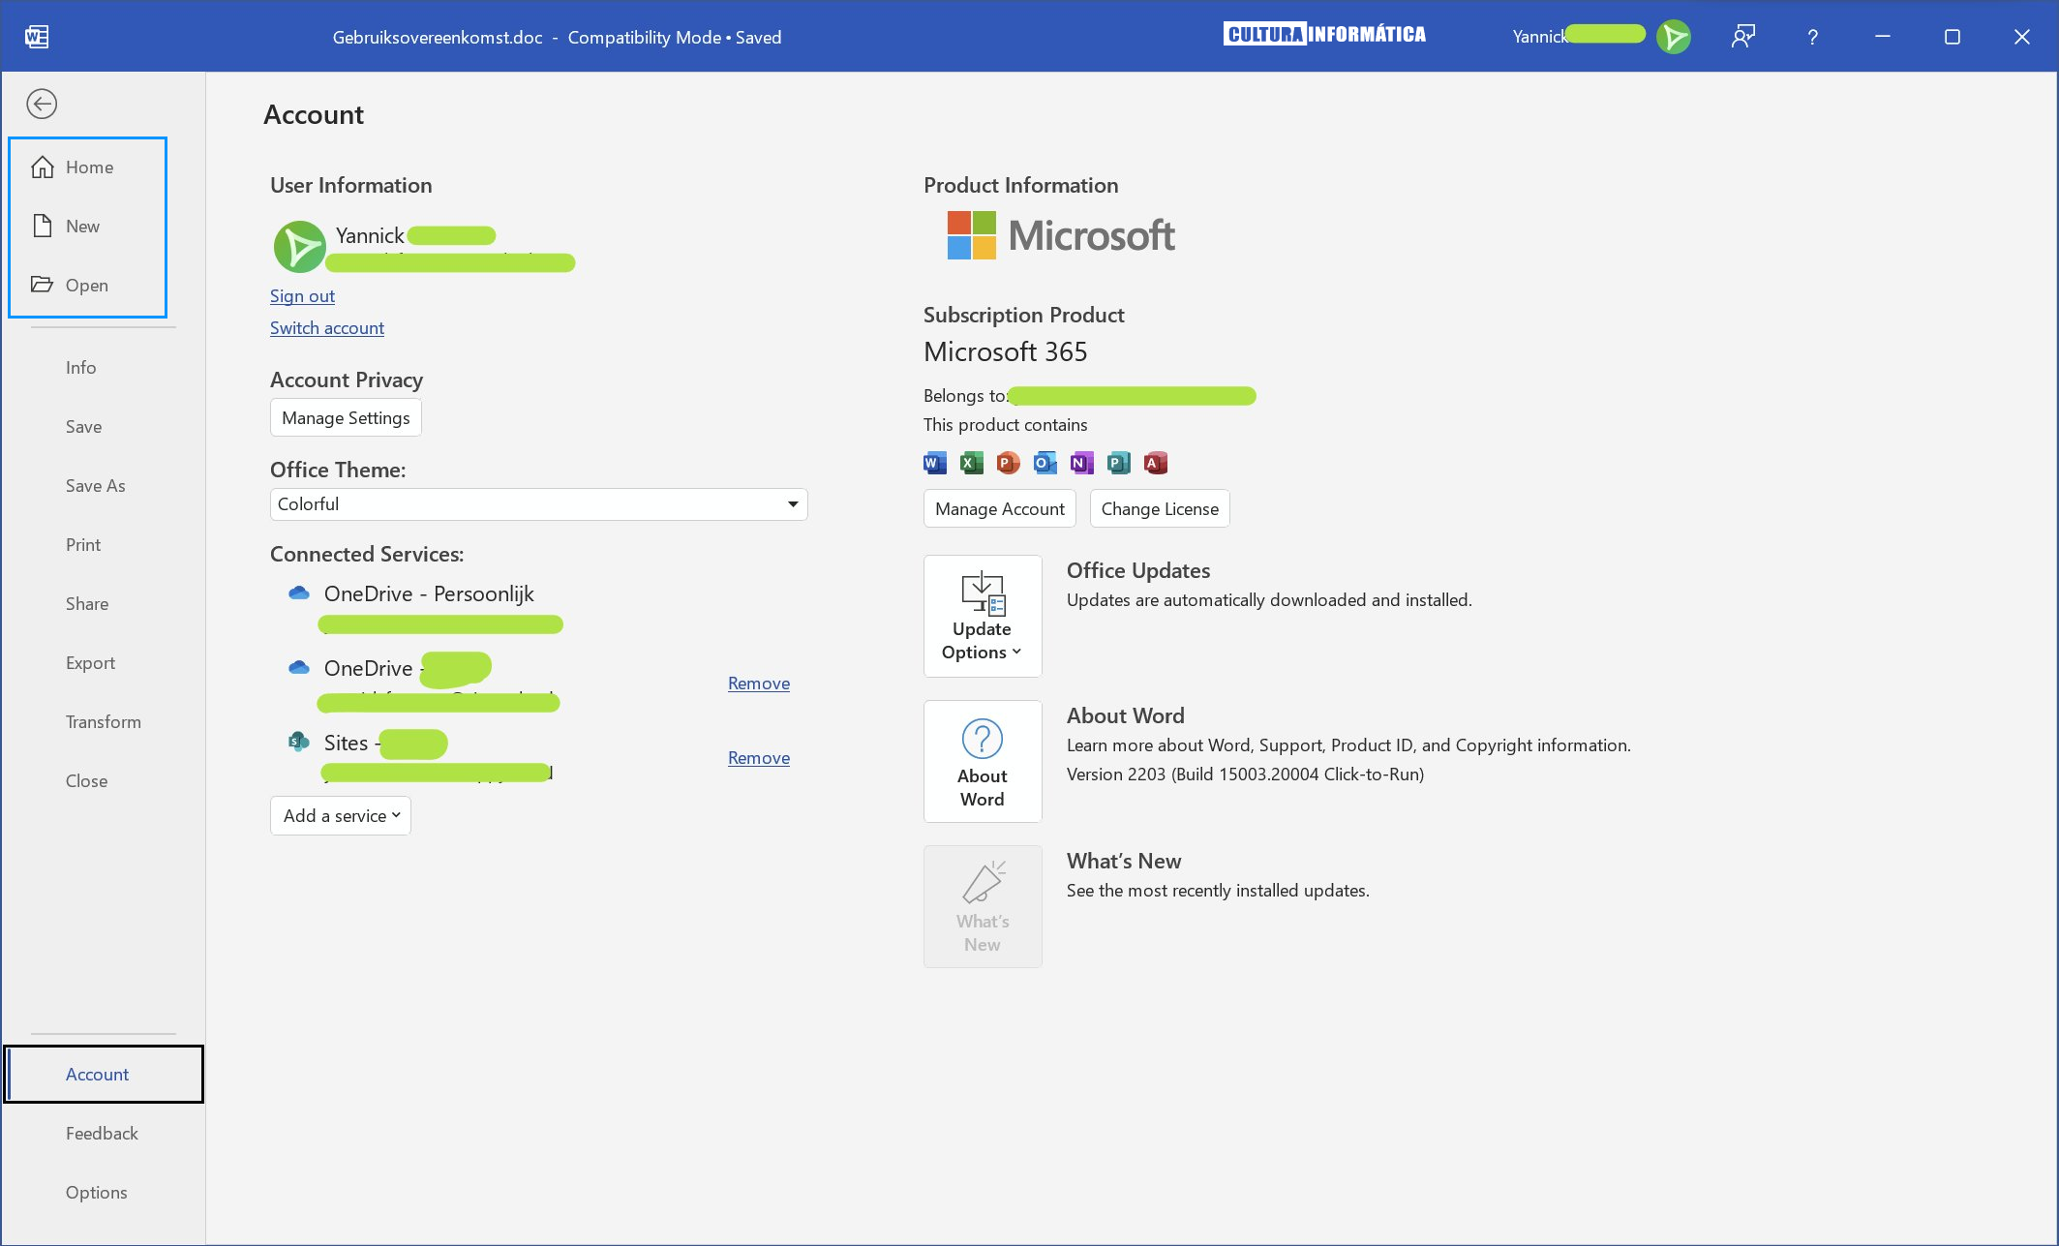Click the Word app icon in title bar
The image size is (2059, 1246).
click(x=37, y=37)
